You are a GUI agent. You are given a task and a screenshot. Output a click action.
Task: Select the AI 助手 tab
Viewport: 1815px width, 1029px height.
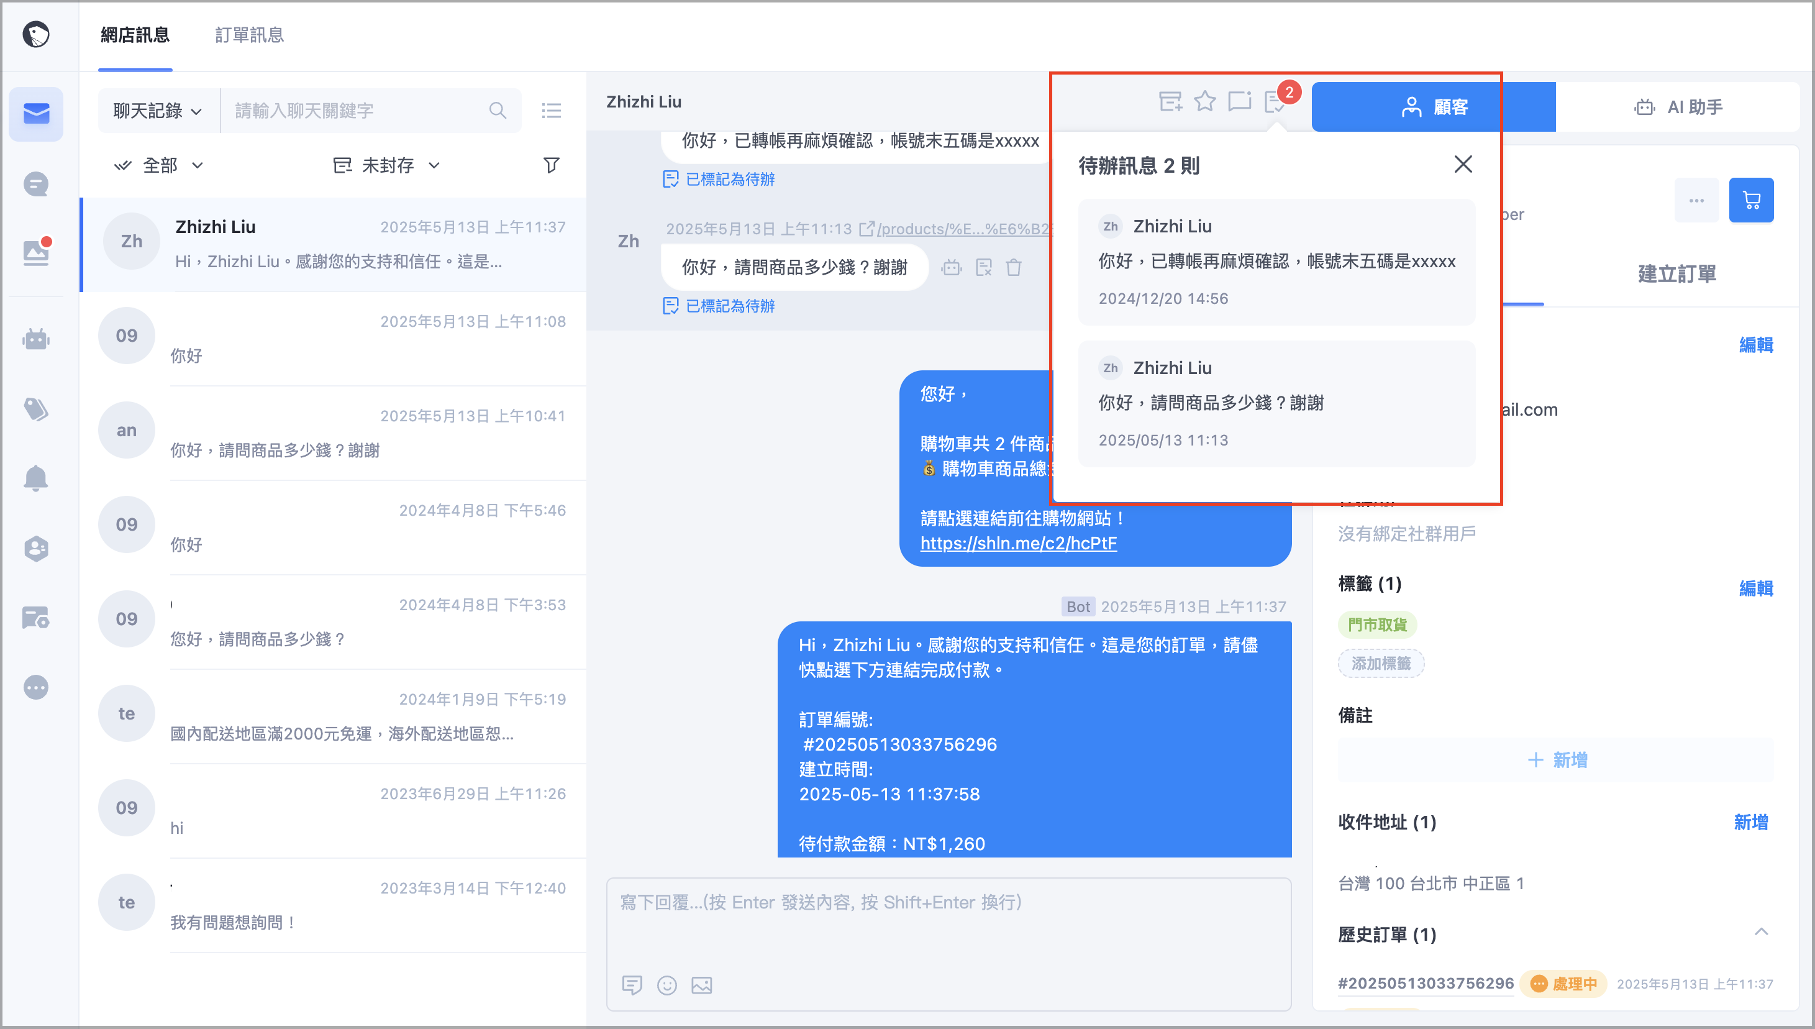[1678, 107]
